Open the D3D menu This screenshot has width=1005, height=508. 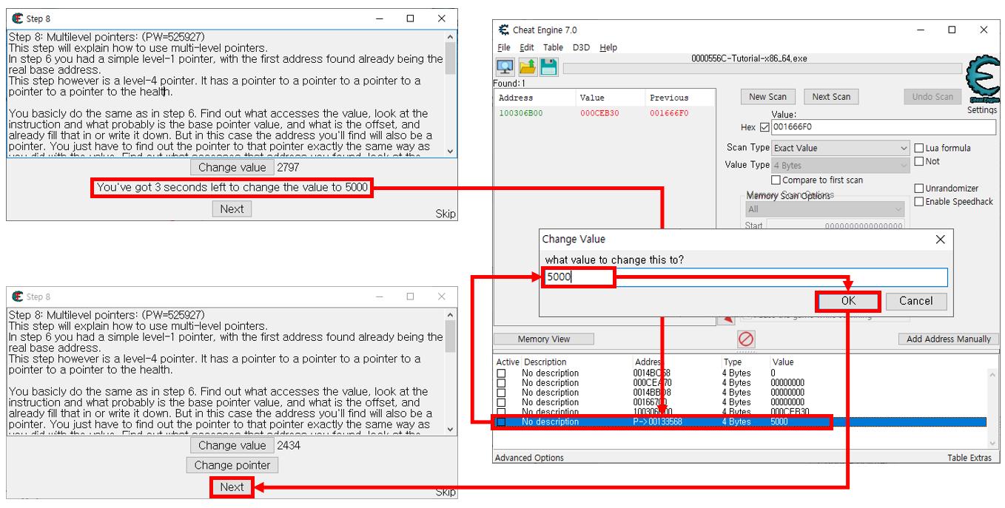click(581, 47)
